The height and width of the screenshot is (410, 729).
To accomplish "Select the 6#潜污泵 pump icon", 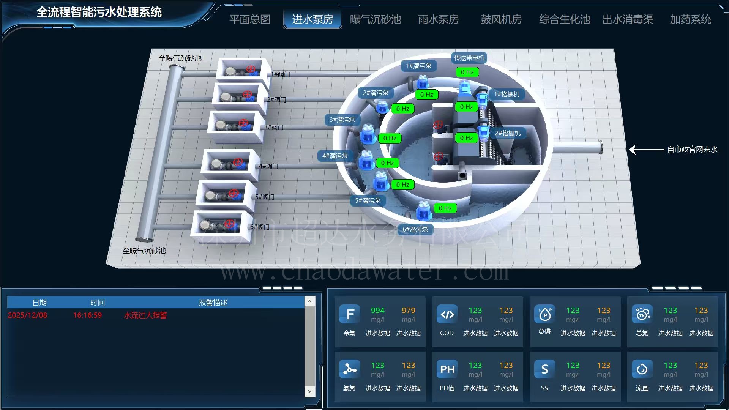I will (423, 211).
